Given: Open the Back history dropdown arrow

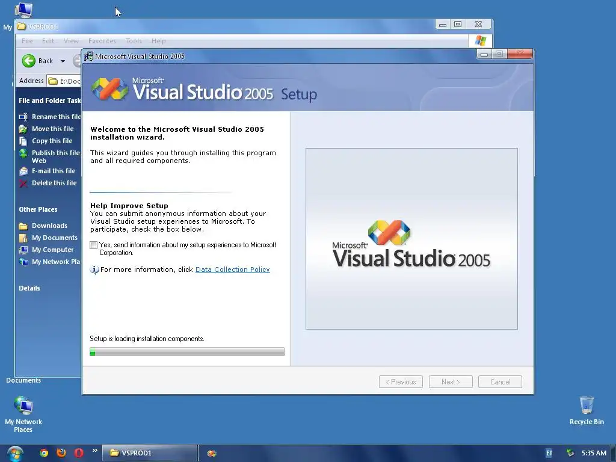Looking at the screenshot, I should (63, 61).
